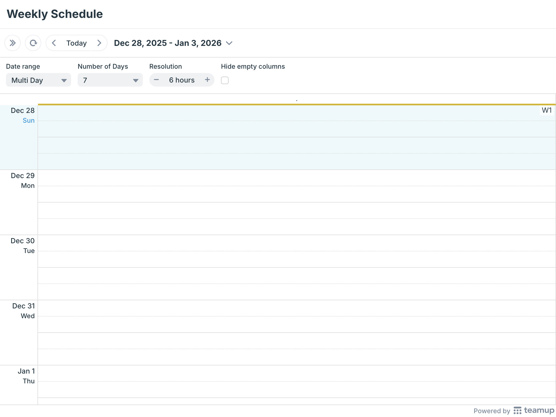Enable Hide empty columns checkbox
The height and width of the screenshot is (417, 556).
pyautogui.click(x=225, y=80)
